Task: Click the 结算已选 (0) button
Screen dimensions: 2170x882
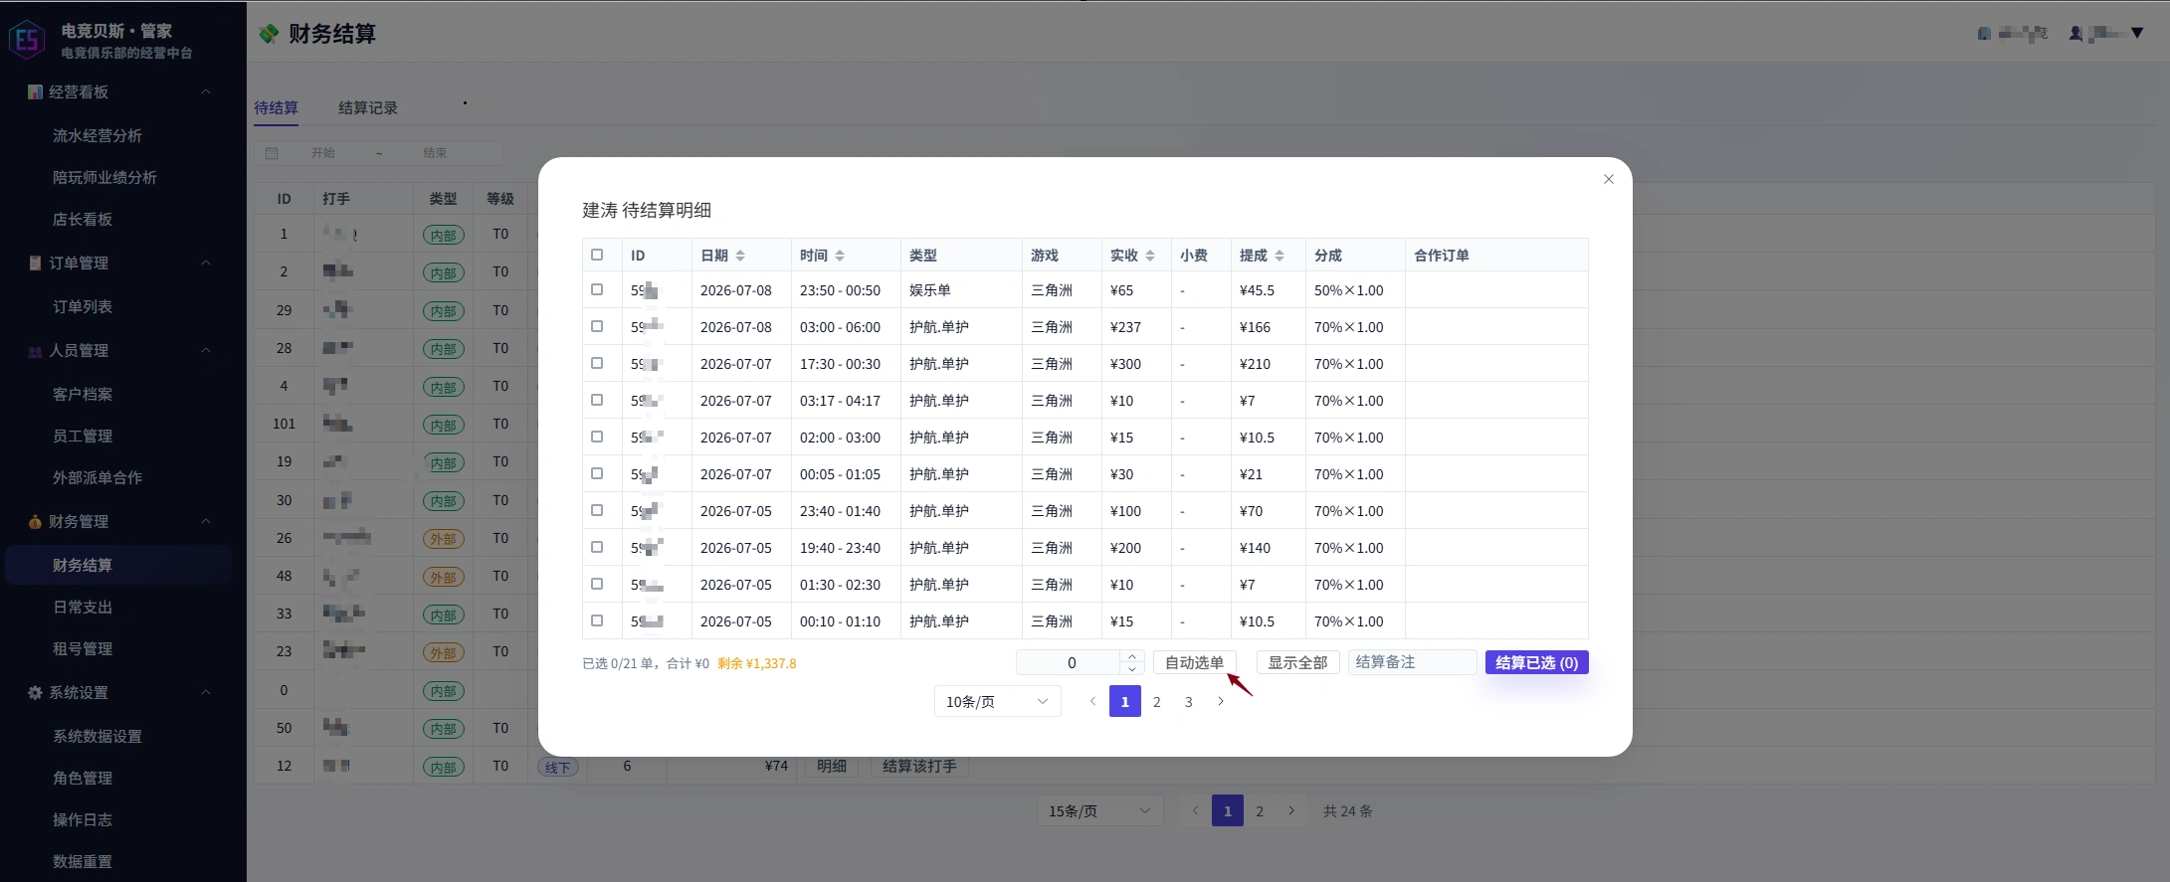Action: coord(1536,662)
